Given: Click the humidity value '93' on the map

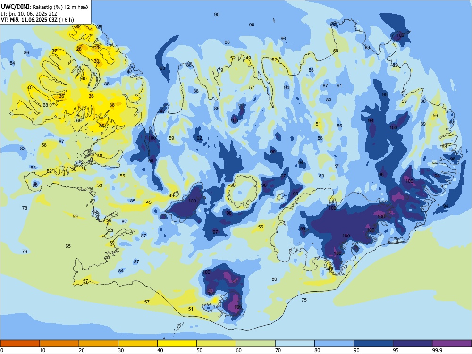Looking at the screenshot, I should pos(162,68).
